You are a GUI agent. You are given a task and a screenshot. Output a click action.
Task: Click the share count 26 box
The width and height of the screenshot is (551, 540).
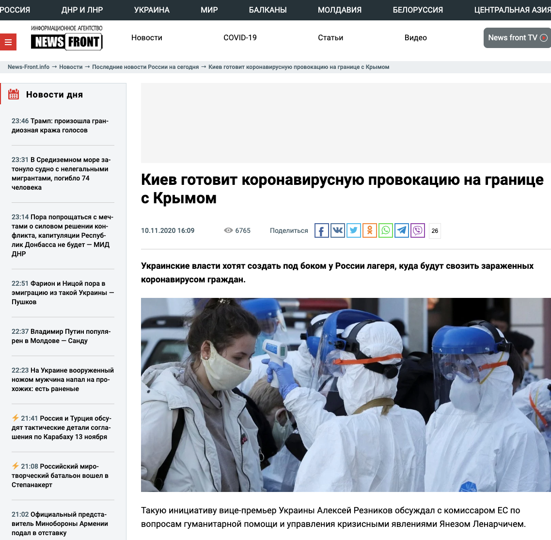coord(435,231)
